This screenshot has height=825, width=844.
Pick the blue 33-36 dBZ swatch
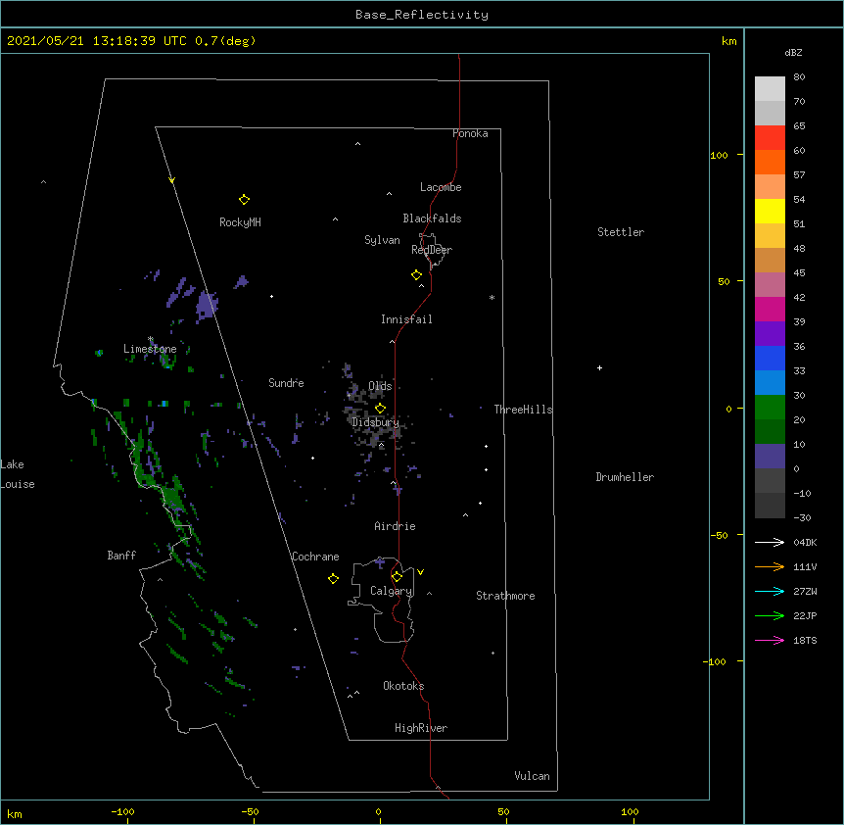pyautogui.click(x=770, y=358)
